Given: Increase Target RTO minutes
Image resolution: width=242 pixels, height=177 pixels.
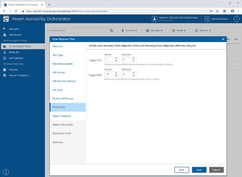Looking at the screenshot, I should click(134, 58).
